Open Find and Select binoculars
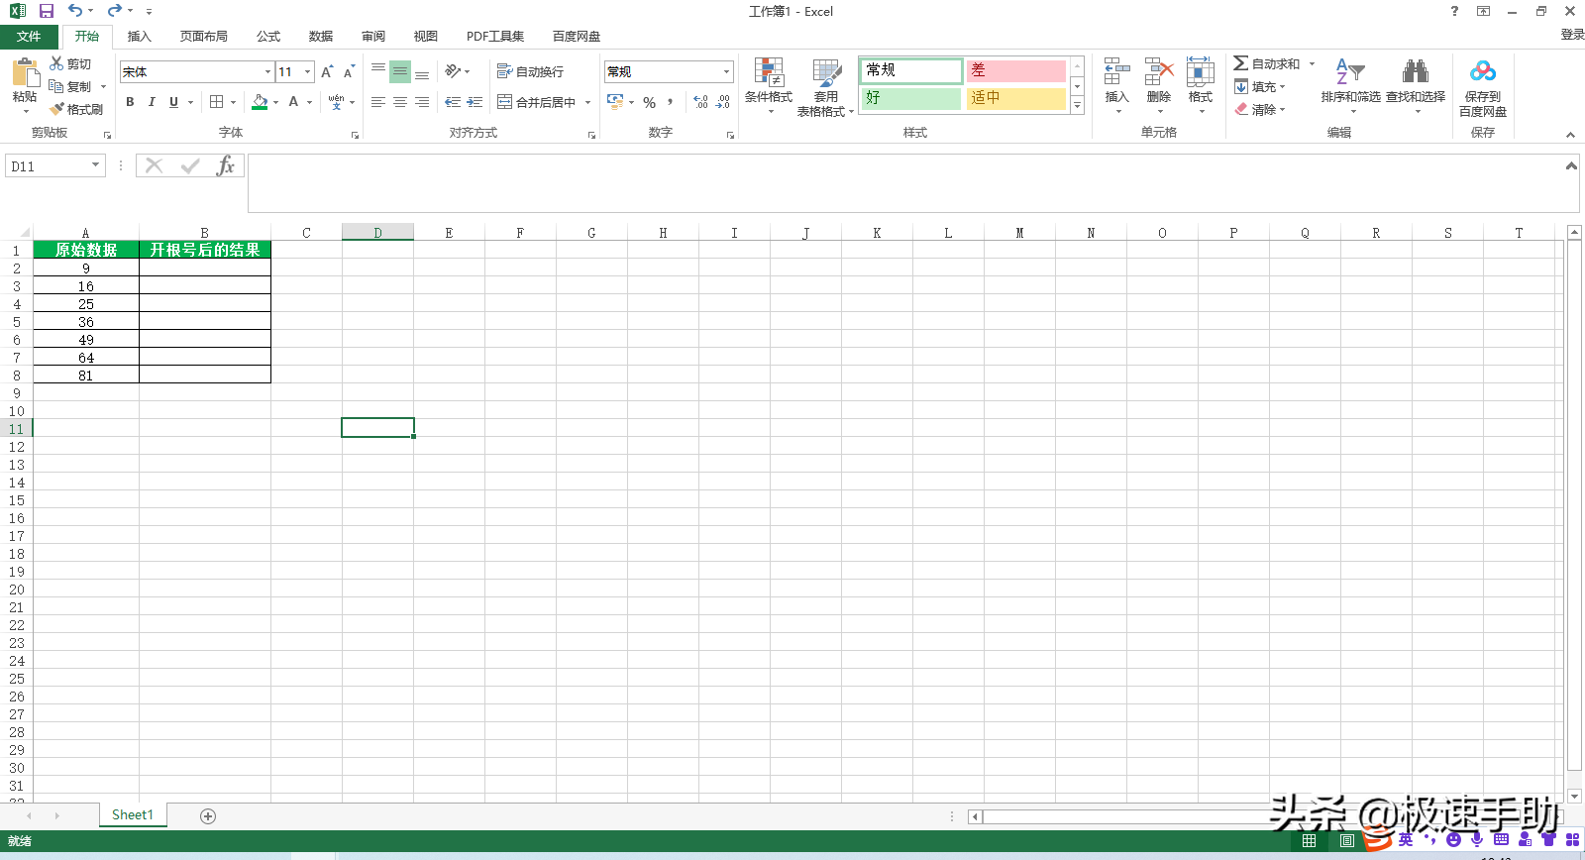Image resolution: width=1585 pixels, height=860 pixels. point(1416,85)
